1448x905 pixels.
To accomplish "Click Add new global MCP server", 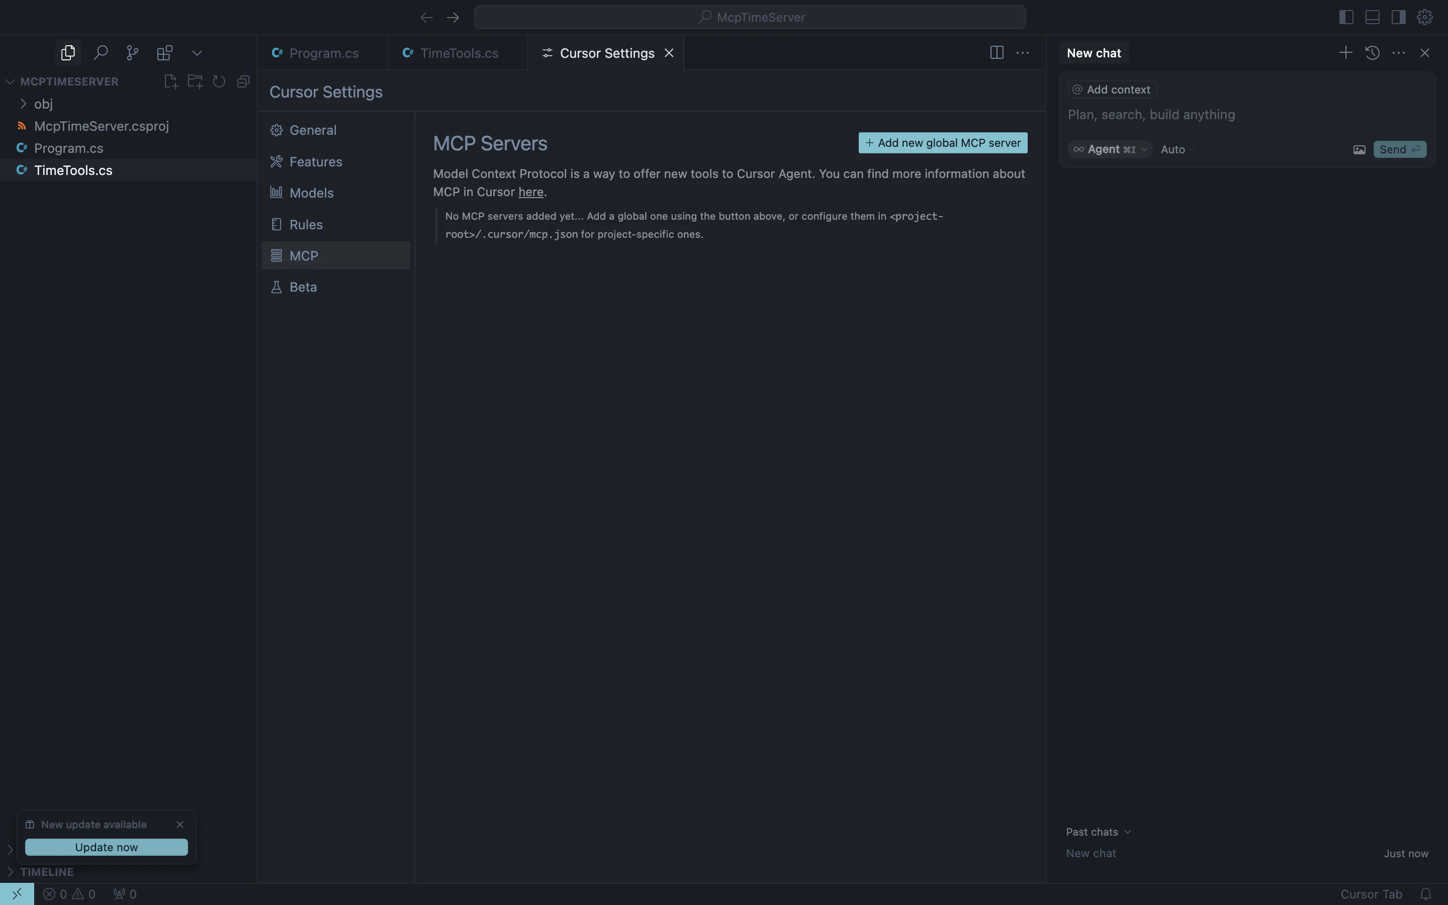I will (x=943, y=142).
